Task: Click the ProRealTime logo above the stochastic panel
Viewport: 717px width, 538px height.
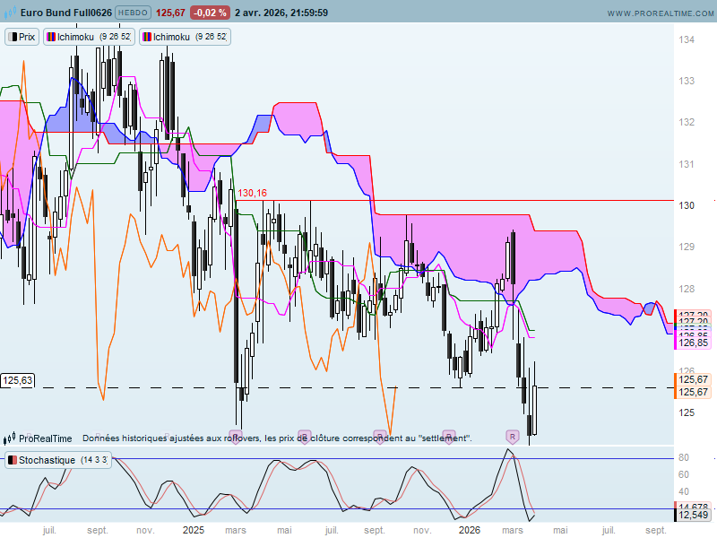Action: (x=10, y=438)
